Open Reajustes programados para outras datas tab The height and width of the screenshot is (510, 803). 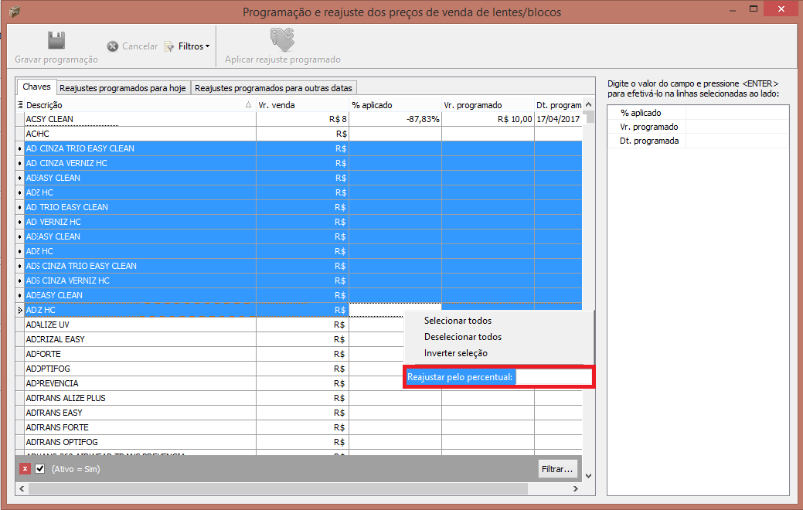point(274,88)
